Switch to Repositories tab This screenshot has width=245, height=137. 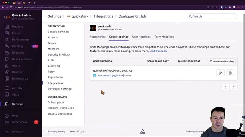click(98, 37)
